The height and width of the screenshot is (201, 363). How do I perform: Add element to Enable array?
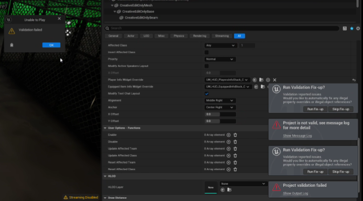228,135
